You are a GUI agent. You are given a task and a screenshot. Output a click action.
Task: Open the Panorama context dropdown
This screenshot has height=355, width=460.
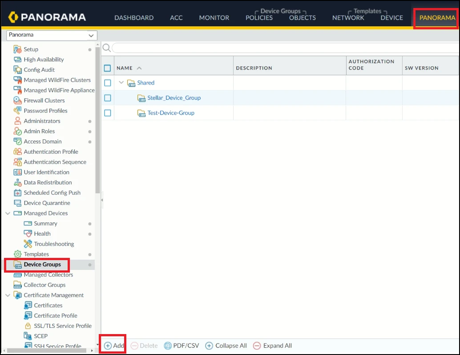click(52, 35)
